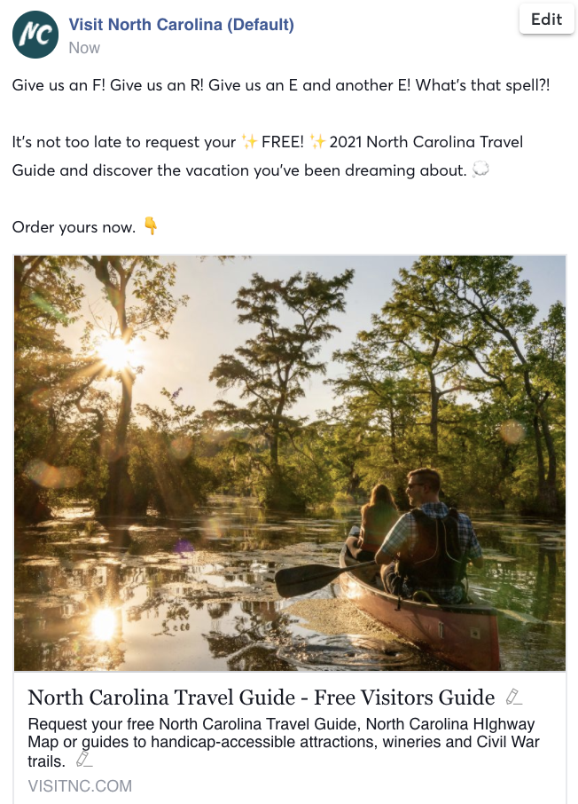Click the thought bubble emoji after 'dreaming about.'

tap(481, 170)
